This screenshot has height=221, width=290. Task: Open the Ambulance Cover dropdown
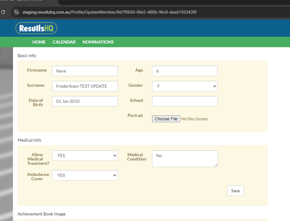point(85,175)
